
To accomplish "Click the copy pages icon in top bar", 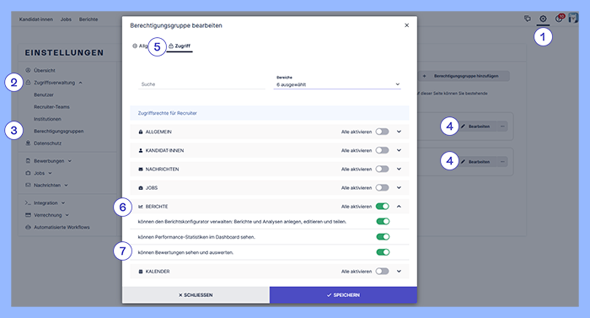I will (528, 19).
